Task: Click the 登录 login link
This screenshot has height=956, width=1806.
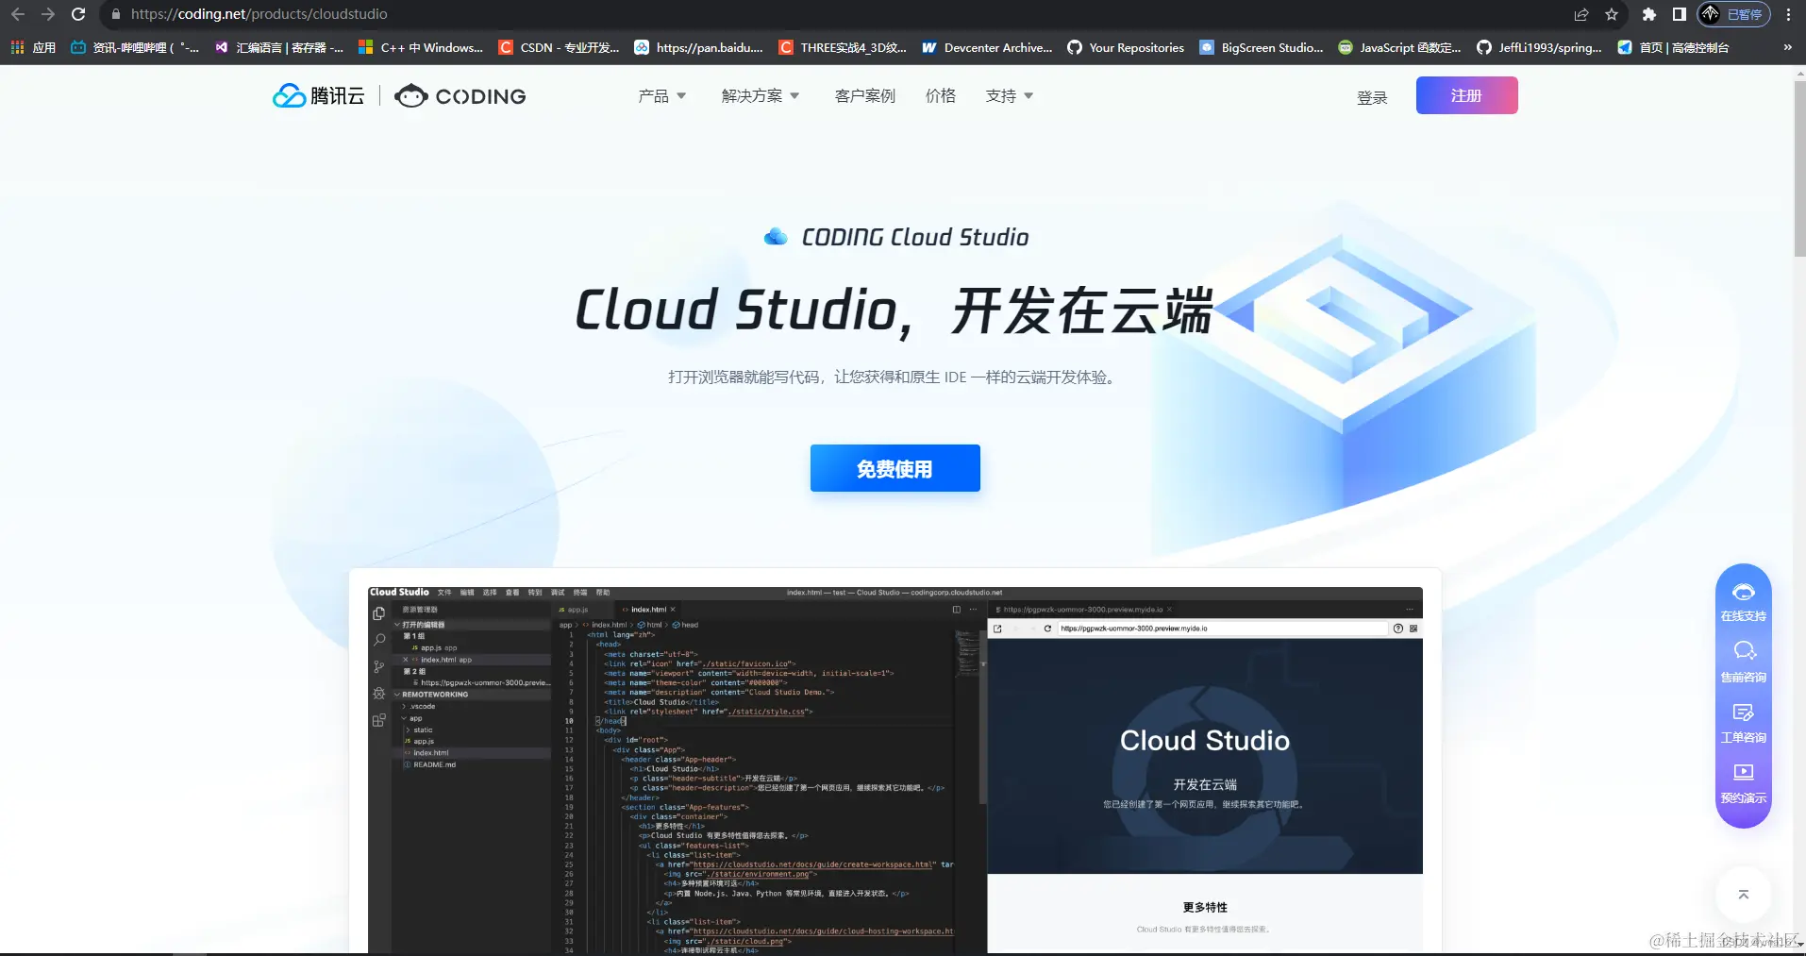Action: (x=1372, y=97)
